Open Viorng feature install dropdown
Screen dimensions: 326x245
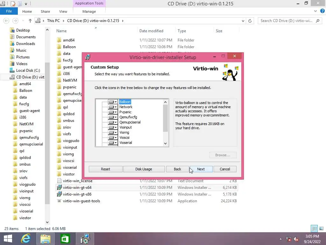click(113, 132)
